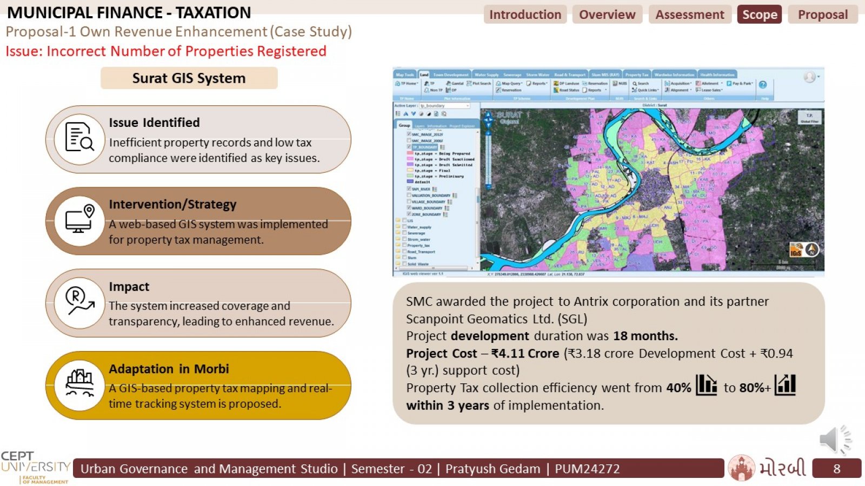
Task: Open the Property Tax ribbon tab
Action: pyautogui.click(x=637, y=75)
